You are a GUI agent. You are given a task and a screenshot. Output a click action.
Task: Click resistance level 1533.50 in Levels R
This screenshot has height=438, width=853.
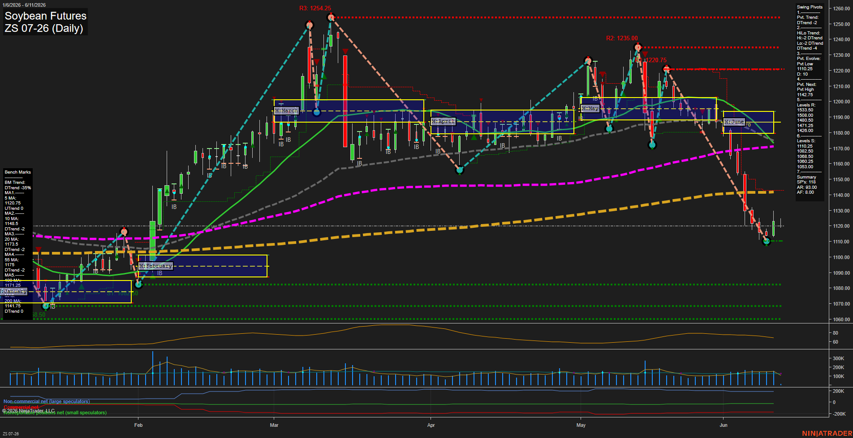[805, 110]
